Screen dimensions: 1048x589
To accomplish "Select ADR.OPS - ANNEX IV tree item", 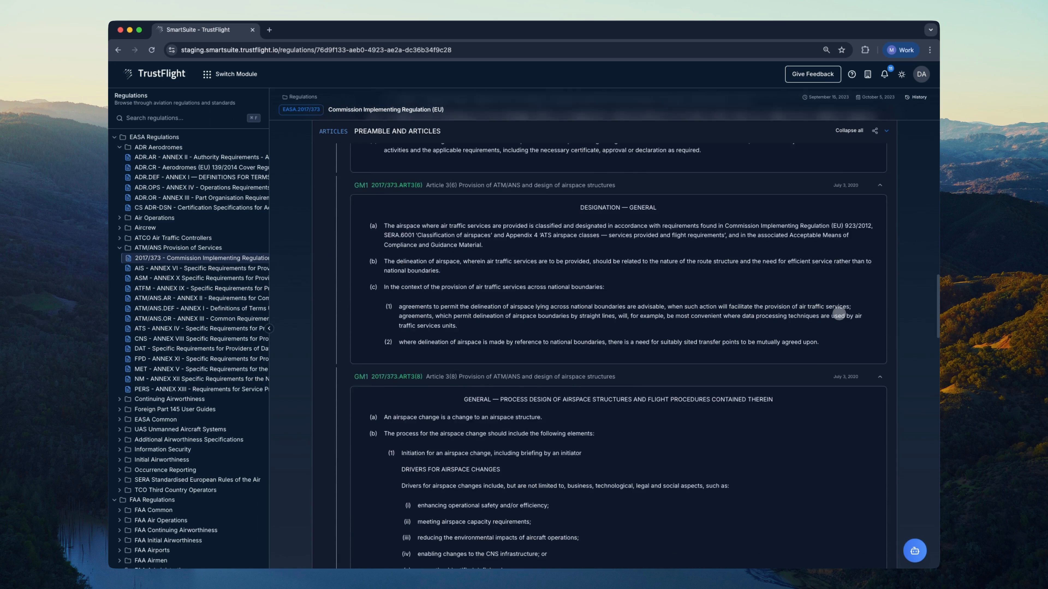I will 201,187.
